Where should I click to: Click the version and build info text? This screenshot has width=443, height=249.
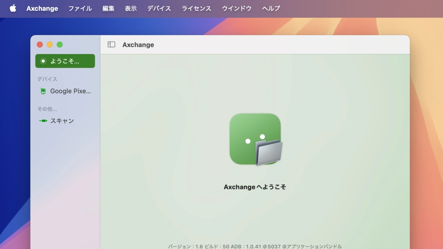(x=255, y=246)
